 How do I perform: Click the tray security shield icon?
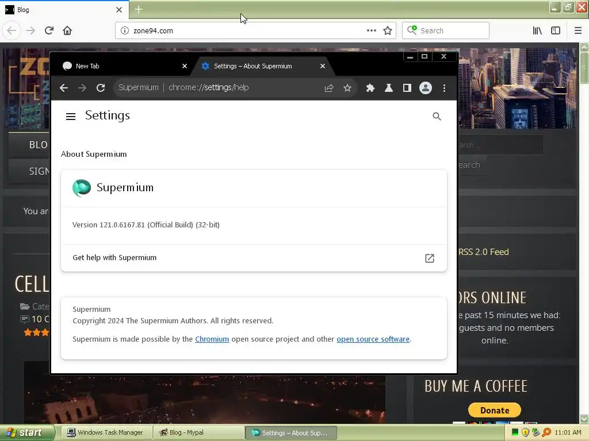click(525, 433)
